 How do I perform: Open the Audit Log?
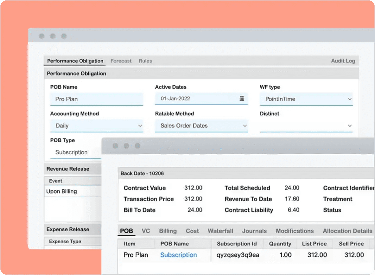(x=343, y=61)
